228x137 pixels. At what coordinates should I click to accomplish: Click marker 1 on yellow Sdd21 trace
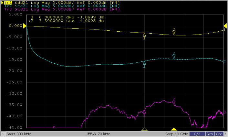click(144, 34)
